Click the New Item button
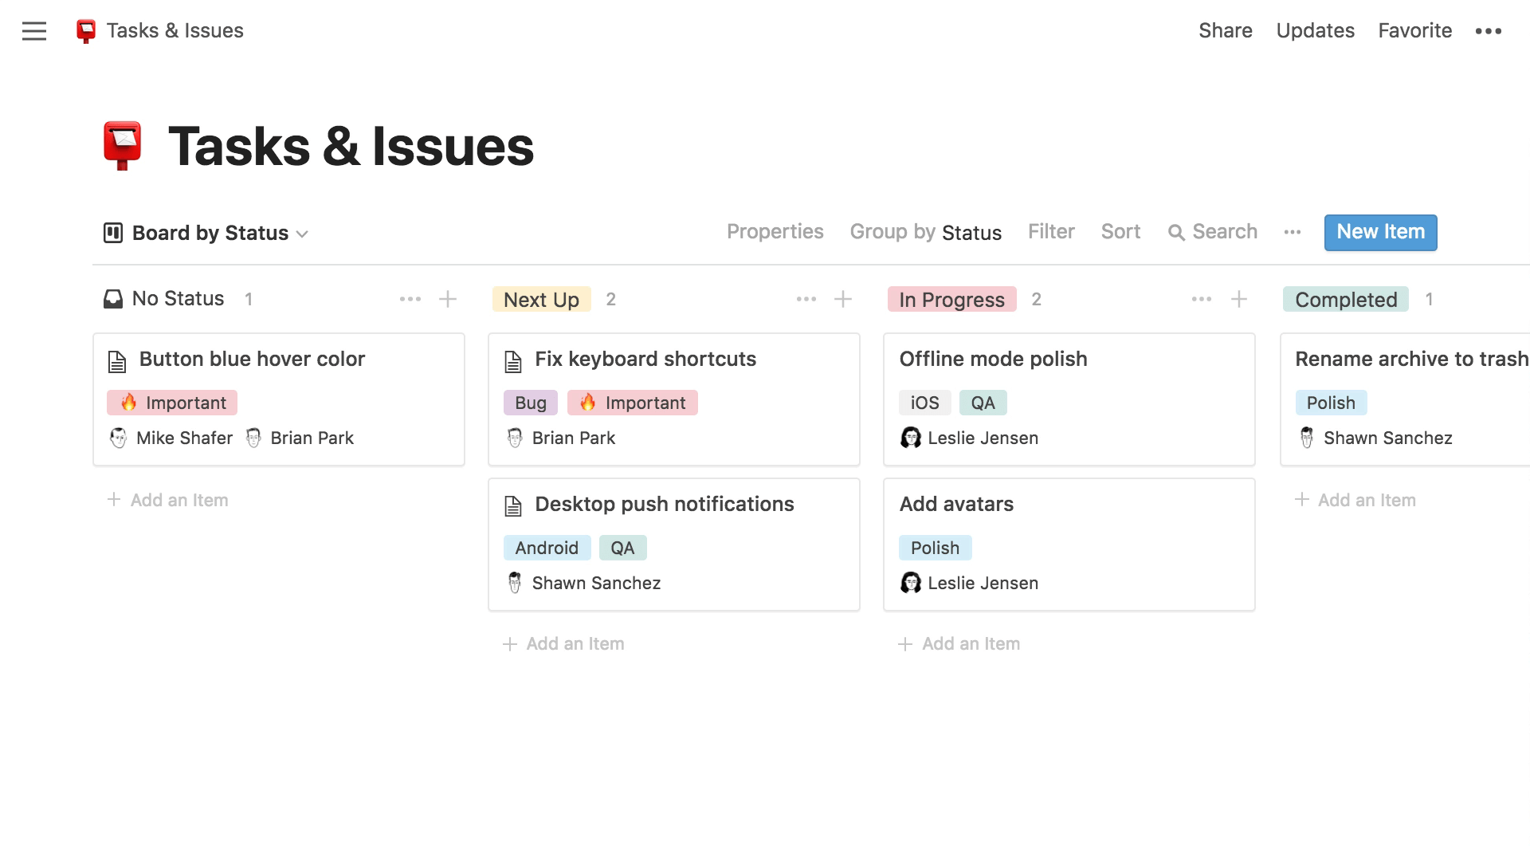The image size is (1530, 861). click(x=1379, y=232)
